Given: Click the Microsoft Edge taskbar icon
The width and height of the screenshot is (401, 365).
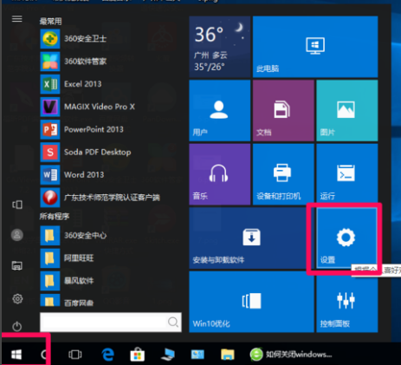Looking at the screenshot, I should [108, 355].
